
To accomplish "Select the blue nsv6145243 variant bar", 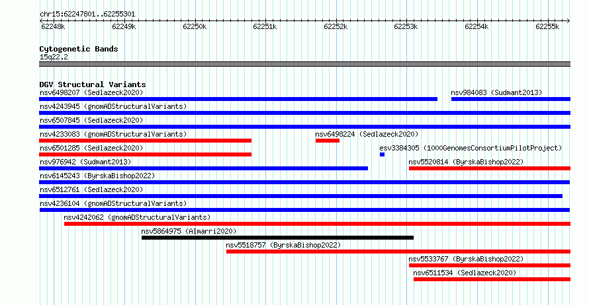I will pyautogui.click(x=304, y=182).
